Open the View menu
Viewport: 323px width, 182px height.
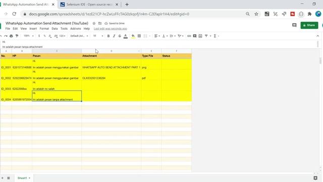(x=24, y=29)
